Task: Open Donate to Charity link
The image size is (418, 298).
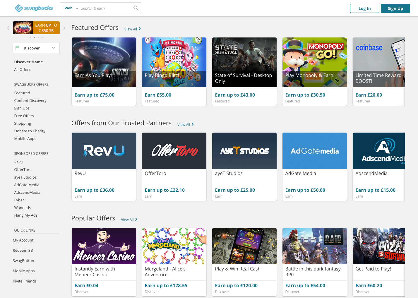Action: (x=30, y=131)
